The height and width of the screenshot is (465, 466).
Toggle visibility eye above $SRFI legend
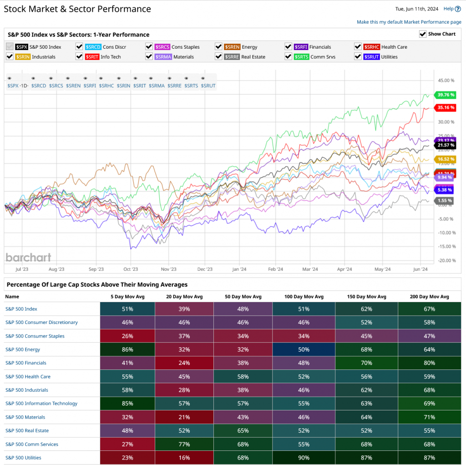(x=85, y=78)
